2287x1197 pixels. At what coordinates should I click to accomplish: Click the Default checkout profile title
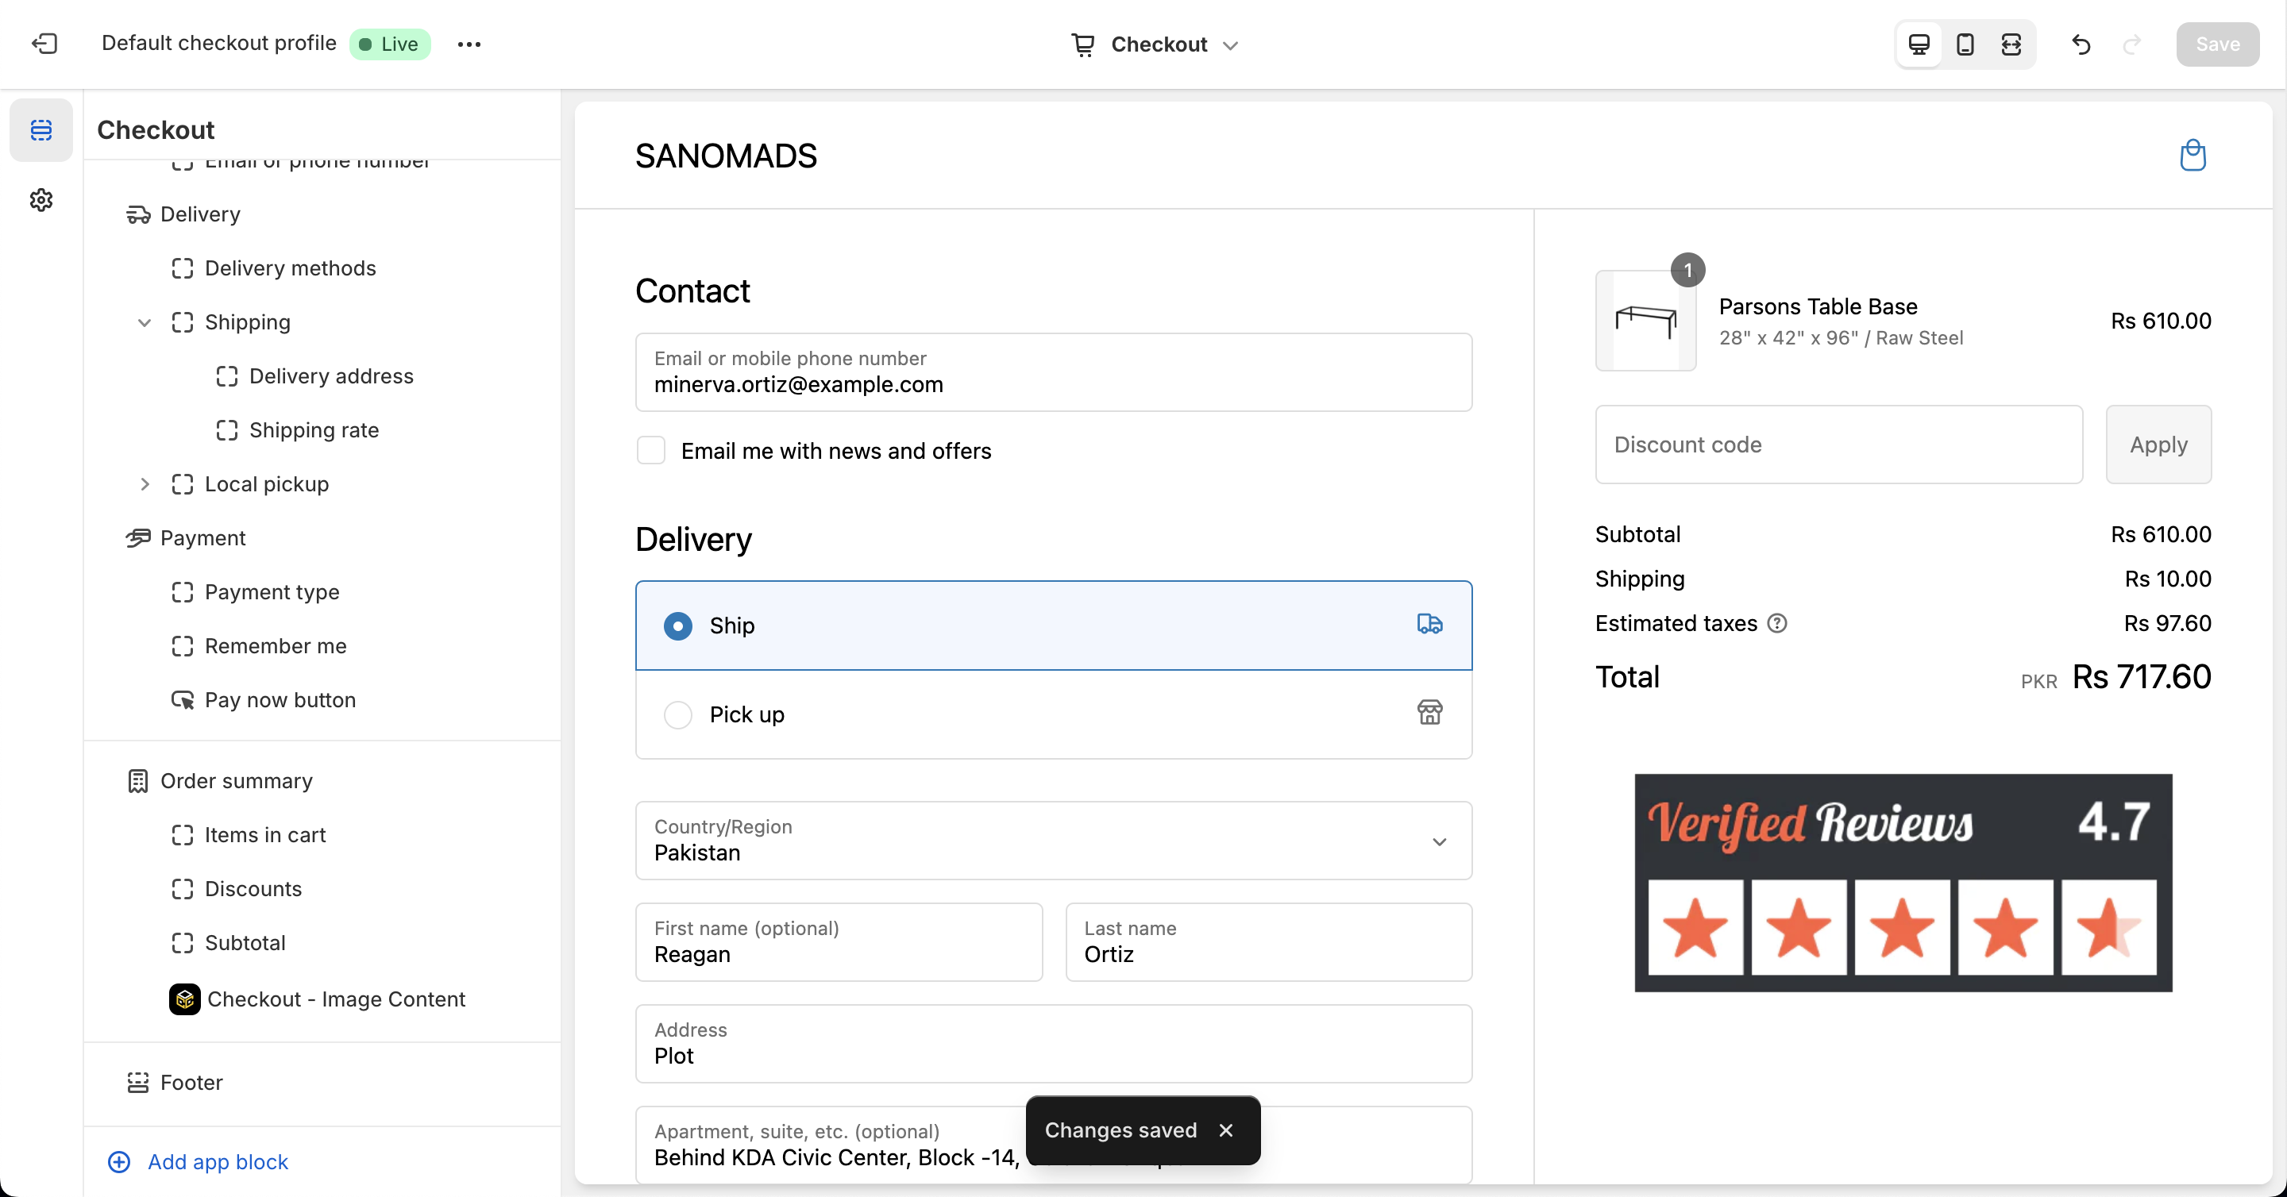click(x=219, y=44)
